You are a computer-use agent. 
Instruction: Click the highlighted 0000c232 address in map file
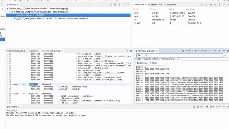click(33, 85)
